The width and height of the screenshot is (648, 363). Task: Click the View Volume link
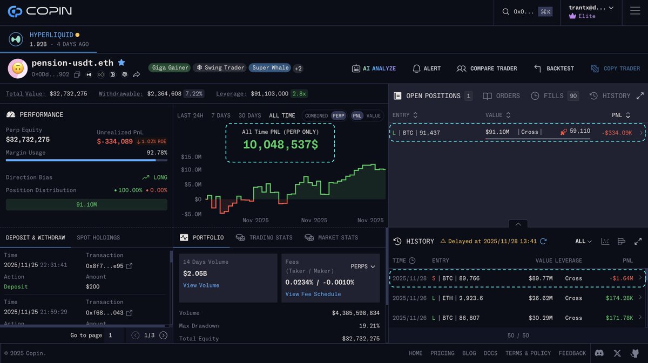pos(201,285)
